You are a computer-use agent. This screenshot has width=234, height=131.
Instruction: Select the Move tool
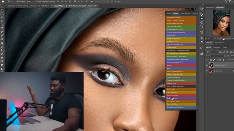click(2, 10)
